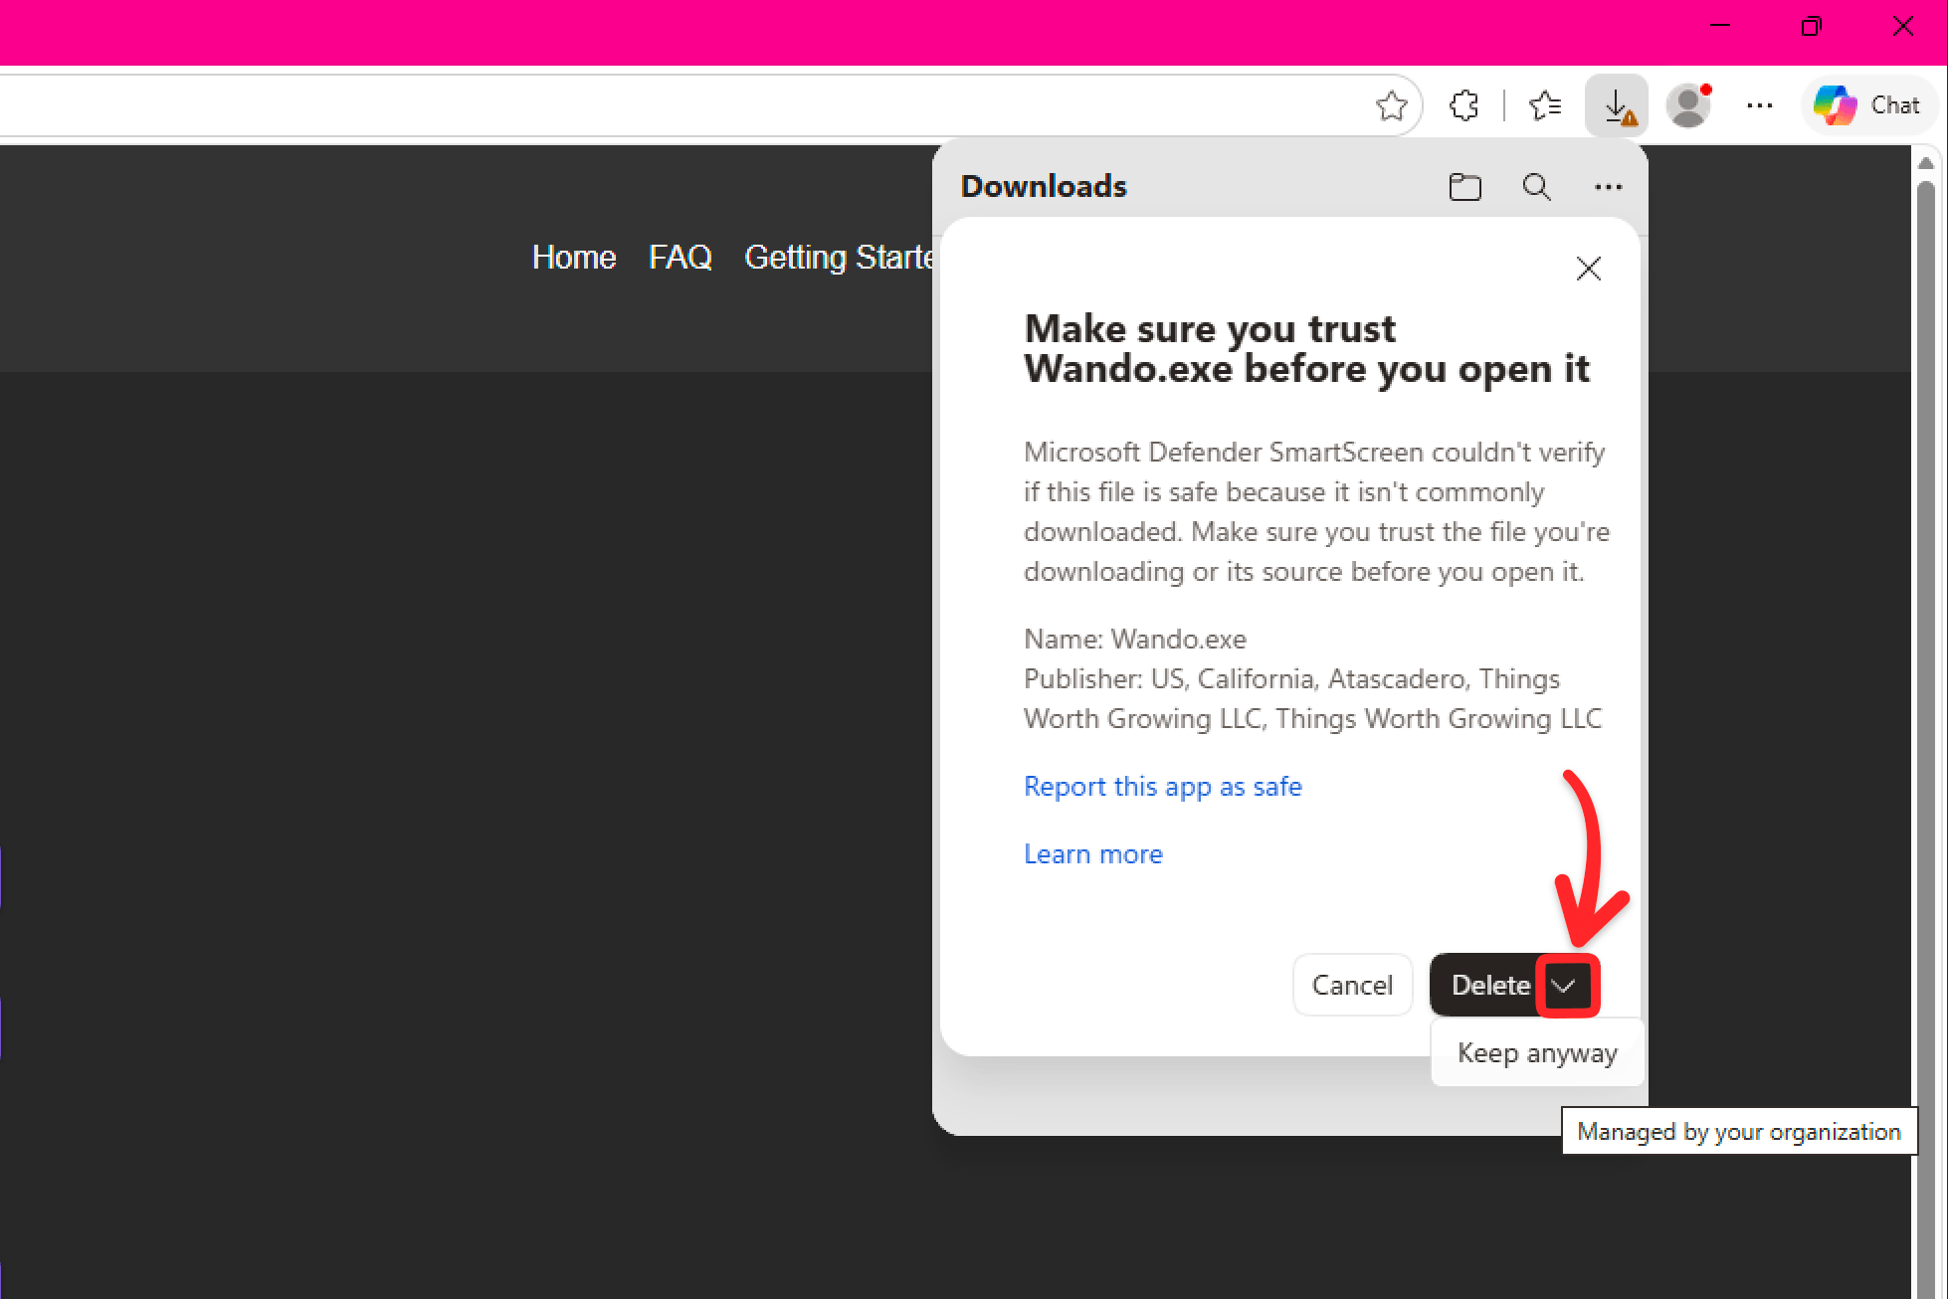Image resolution: width=1948 pixels, height=1299 pixels.
Task: Select the 'Name: Wando.exe' text
Action: [x=1135, y=639]
